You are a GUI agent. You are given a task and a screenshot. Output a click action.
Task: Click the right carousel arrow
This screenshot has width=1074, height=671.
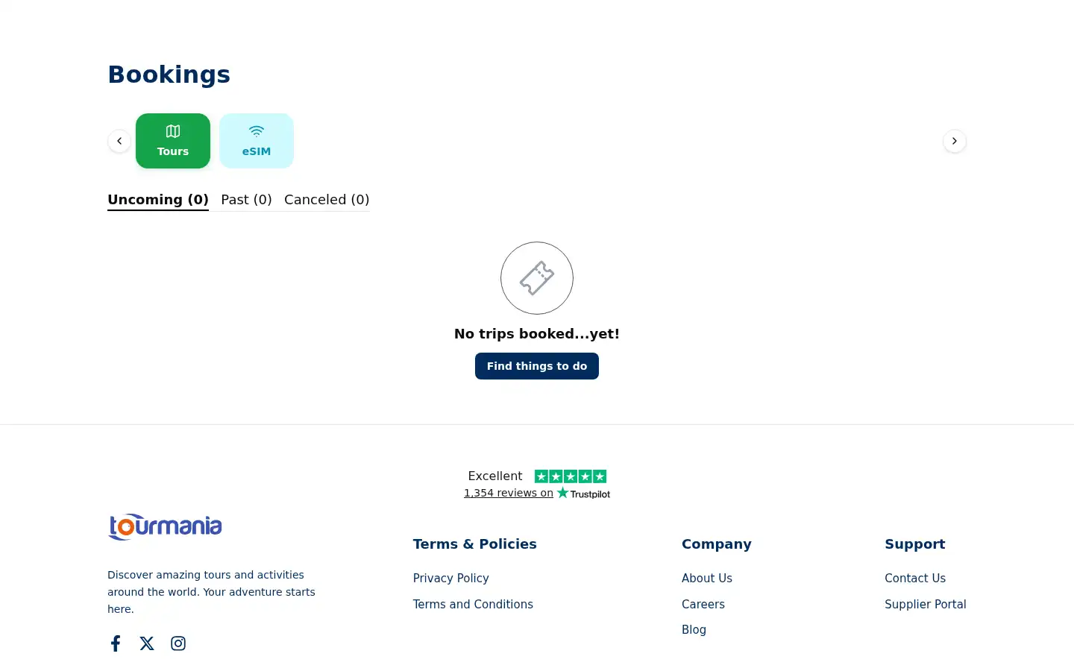pos(955,141)
